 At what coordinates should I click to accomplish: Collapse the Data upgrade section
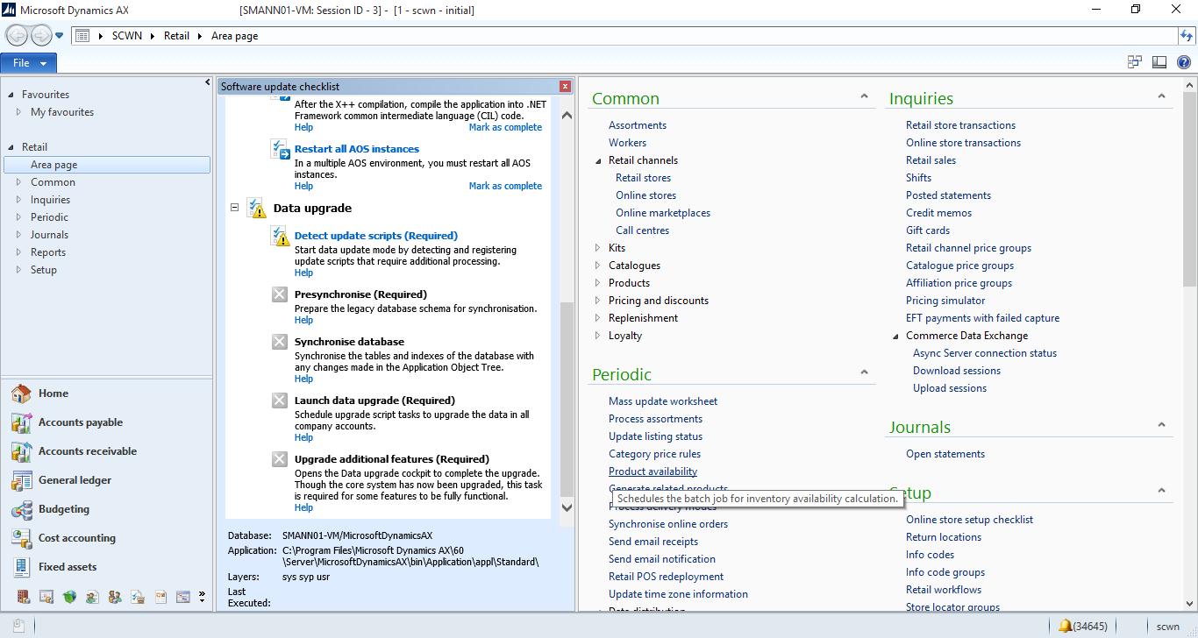coord(234,209)
